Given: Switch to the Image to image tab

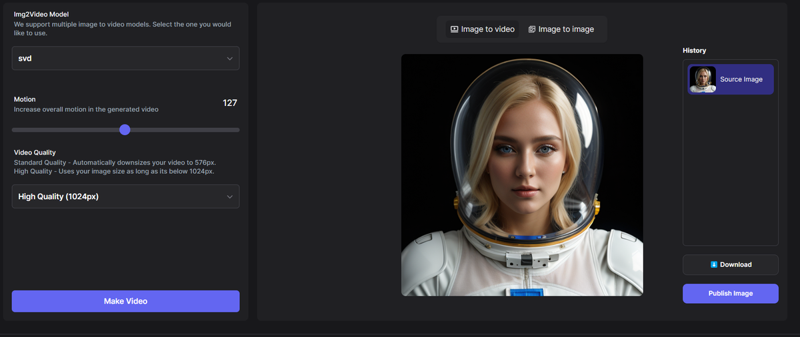Looking at the screenshot, I should [x=561, y=29].
